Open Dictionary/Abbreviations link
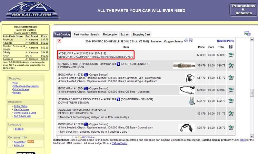The width and height of the screenshot is (258, 154). (26, 86)
